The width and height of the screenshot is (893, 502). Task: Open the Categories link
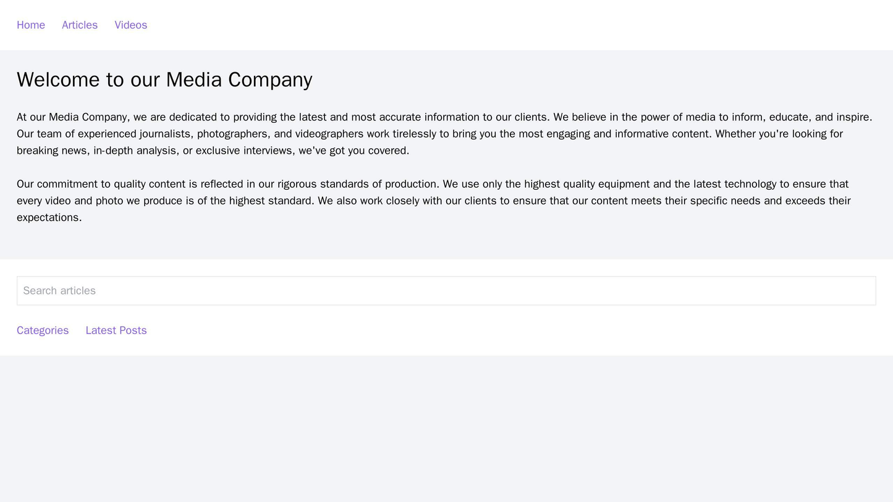[43, 330]
